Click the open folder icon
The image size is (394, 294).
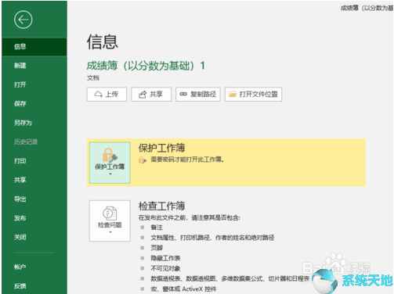click(233, 94)
